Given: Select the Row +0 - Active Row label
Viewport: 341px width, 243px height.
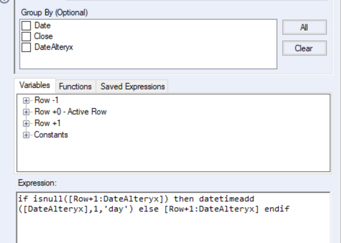Looking at the screenshot, I should point(70,112).
